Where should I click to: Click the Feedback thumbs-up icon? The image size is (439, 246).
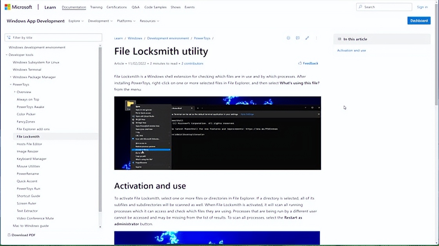coord(300,63)
